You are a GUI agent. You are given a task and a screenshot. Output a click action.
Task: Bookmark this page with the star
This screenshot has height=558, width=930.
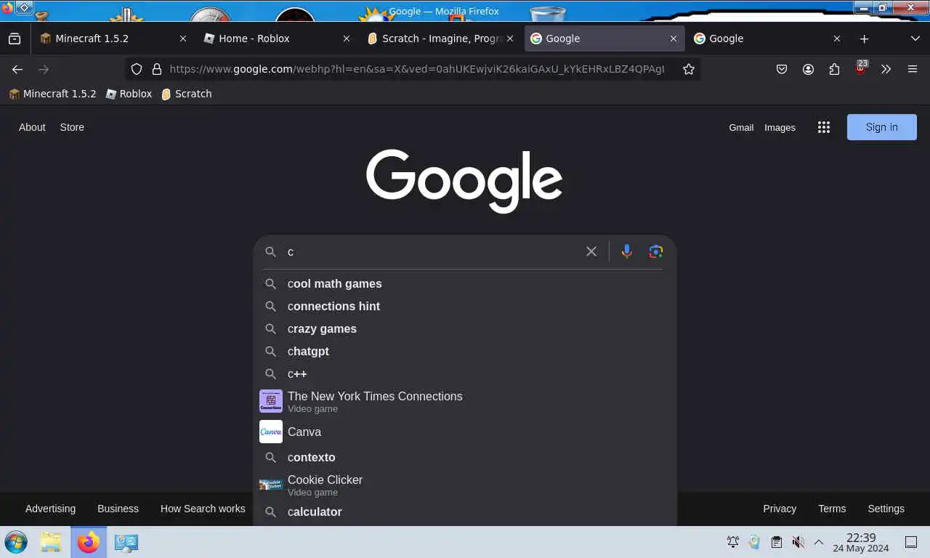pyautogui.click(x=689, y=69)
